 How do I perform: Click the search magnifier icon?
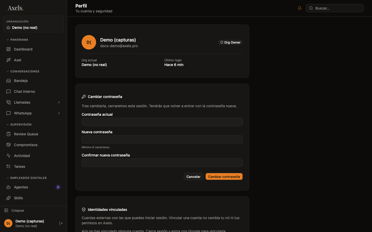311,8
